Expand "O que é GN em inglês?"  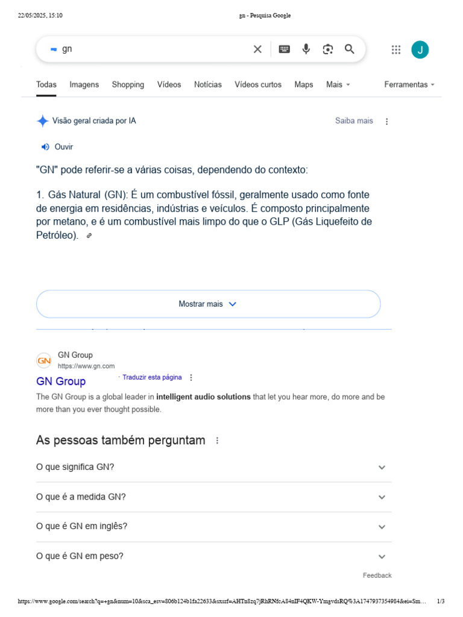382,527
